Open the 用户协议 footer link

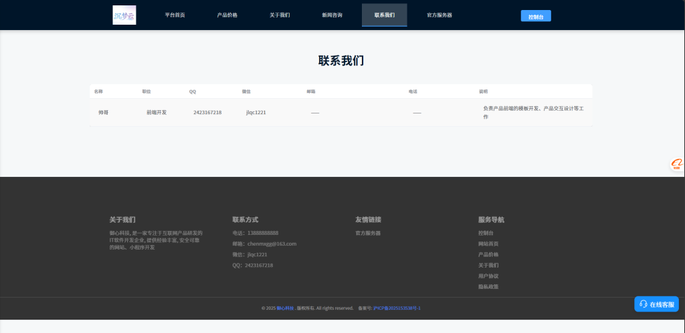(488, 276)
